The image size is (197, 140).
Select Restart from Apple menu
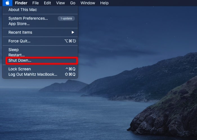pos(17,55)
